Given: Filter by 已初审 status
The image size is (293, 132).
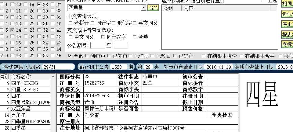Looking at the screenshot, I should pos(109,56).
